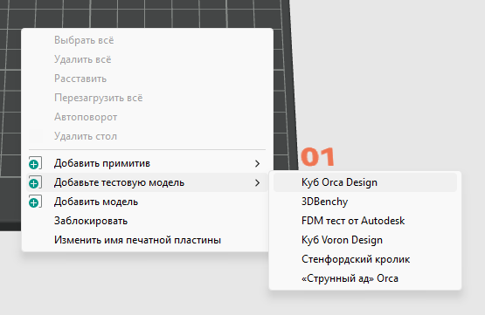Click the plus icon beside Добавьте тестовую модель
The image size is (485, 315).
pos(35,182)
